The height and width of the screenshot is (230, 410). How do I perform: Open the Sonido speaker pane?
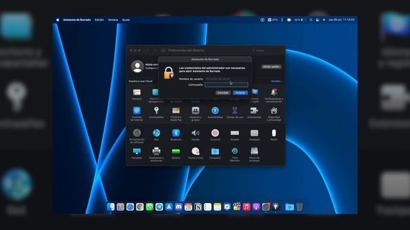tap(195, 135)
